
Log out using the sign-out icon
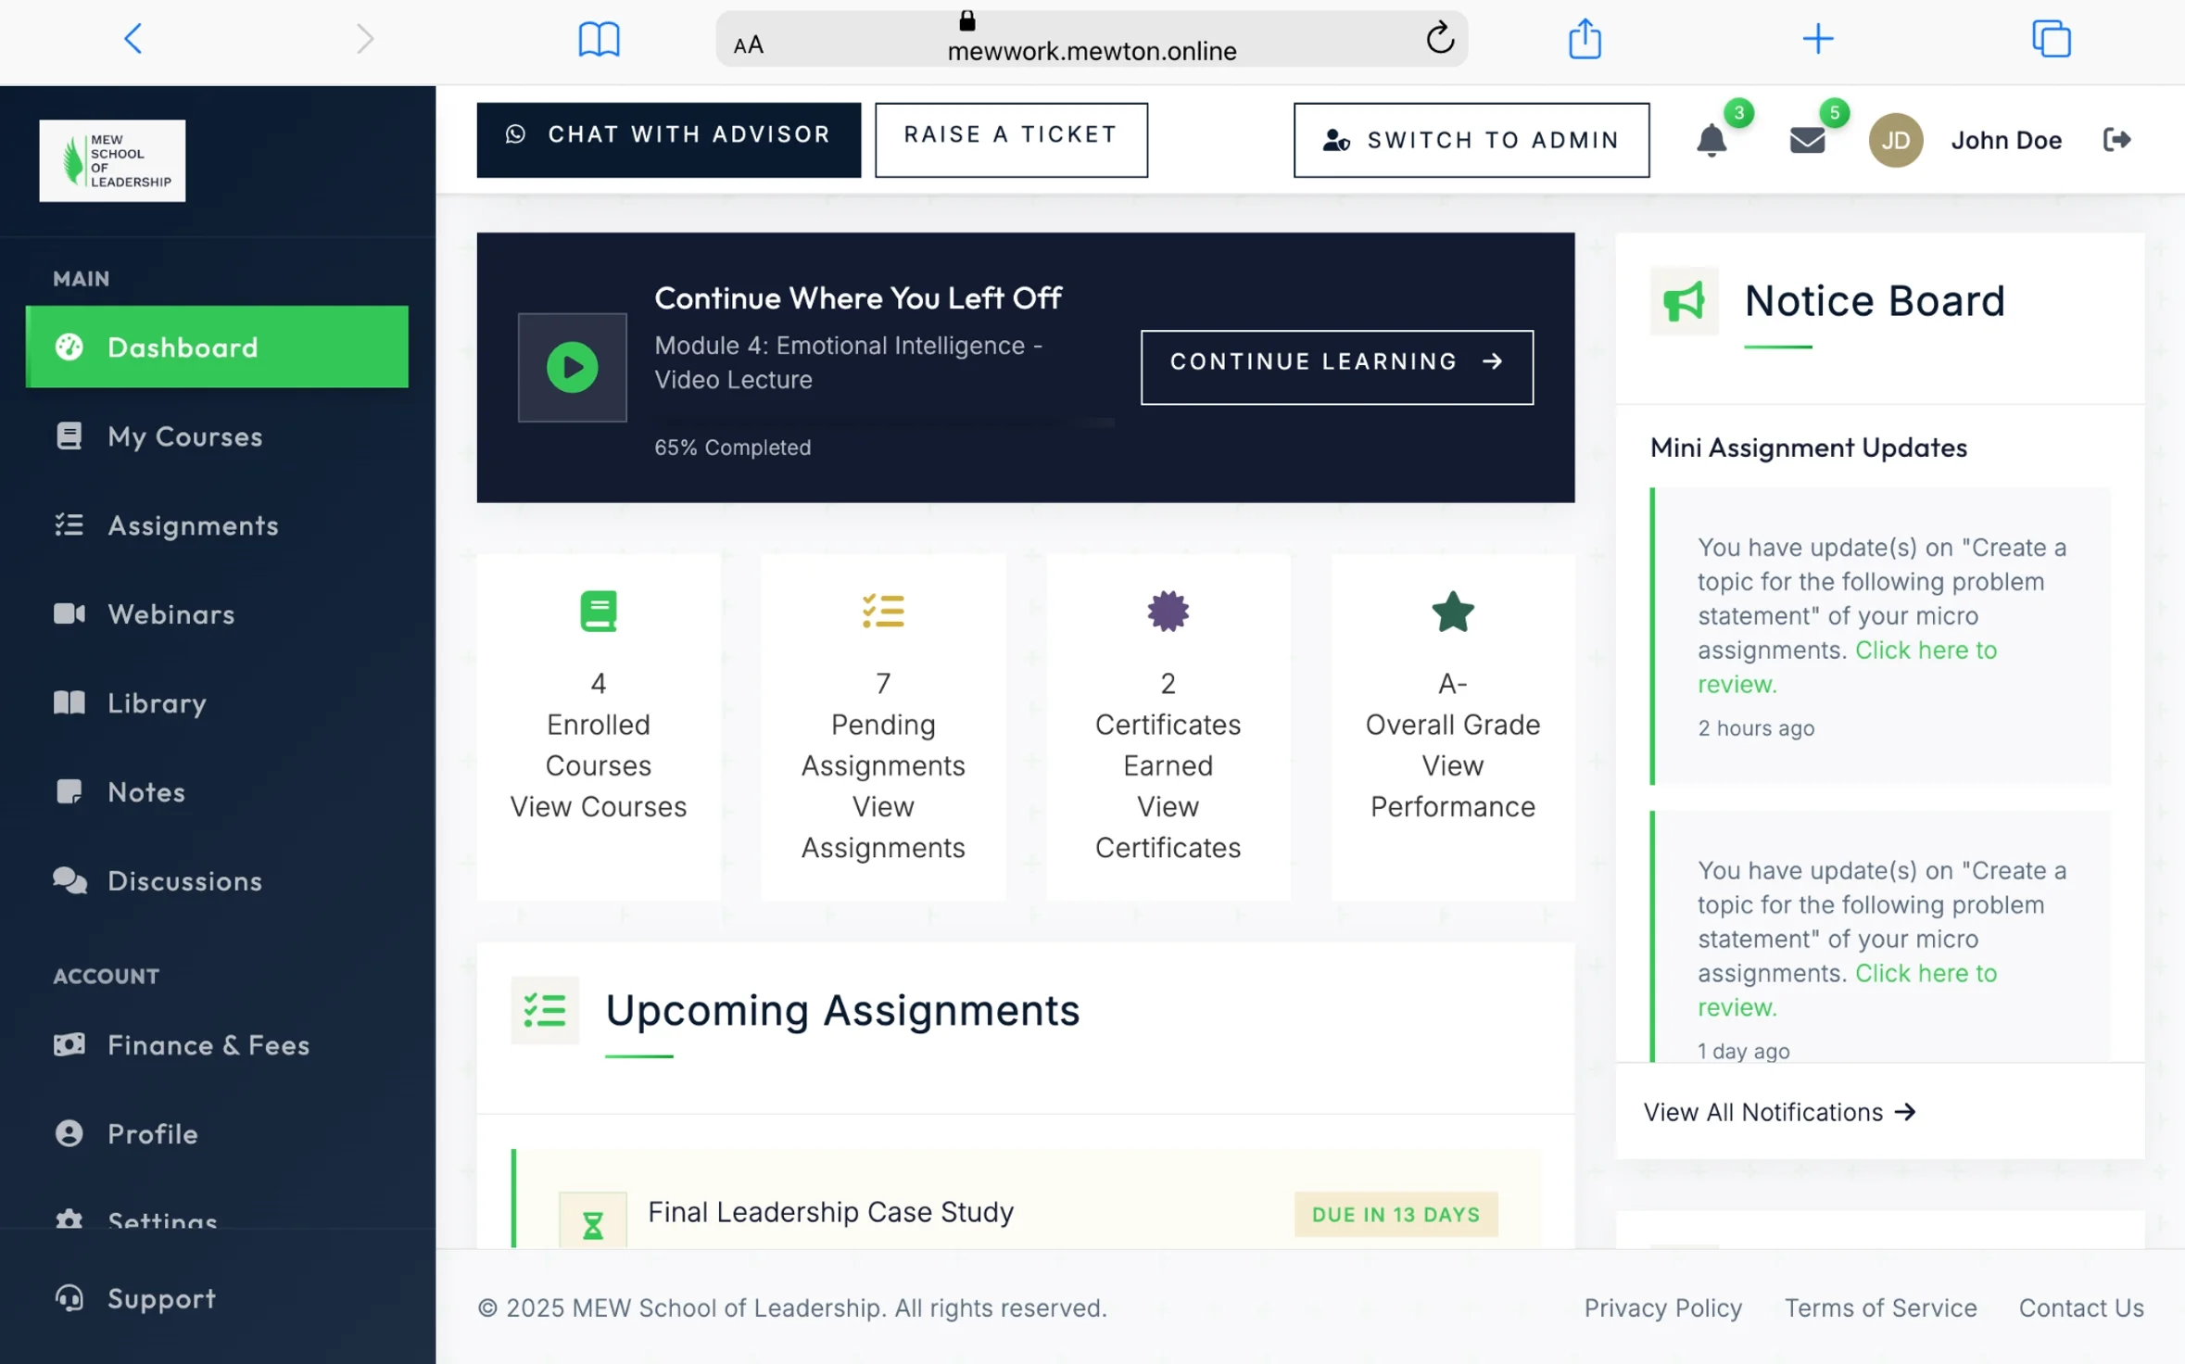pyautogui.click(x=2117, y=139)
